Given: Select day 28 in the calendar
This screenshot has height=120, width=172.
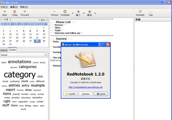Looking at the screenshot, I should [37, 41].
